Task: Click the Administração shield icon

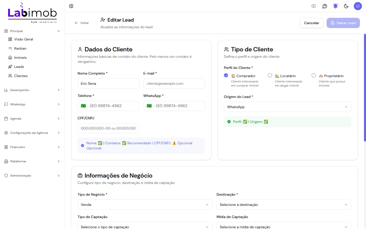Action: (6, 176)
